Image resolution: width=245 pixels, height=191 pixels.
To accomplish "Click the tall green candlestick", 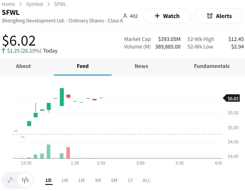I will 62,97.
